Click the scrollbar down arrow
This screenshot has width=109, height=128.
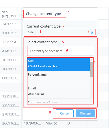coord(92,100)
